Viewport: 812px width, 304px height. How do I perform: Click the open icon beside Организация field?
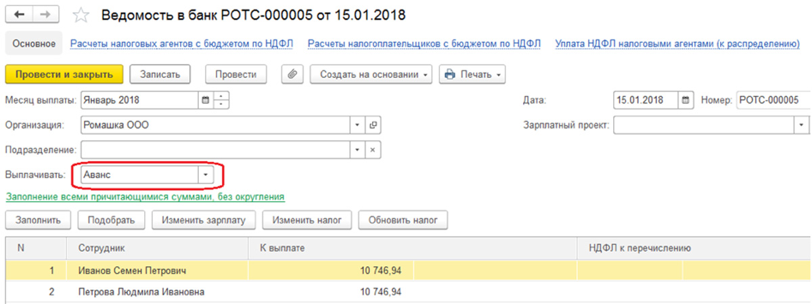pos(373,125)
